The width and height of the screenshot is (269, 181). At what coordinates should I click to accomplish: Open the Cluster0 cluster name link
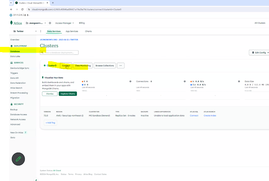tap(51, 66)
